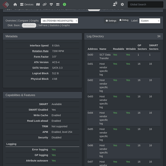Click the 0x00 address cell

click(x=90, y=55)
